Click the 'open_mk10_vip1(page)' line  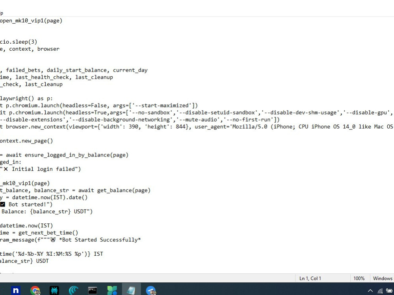[x=31, y=21]
